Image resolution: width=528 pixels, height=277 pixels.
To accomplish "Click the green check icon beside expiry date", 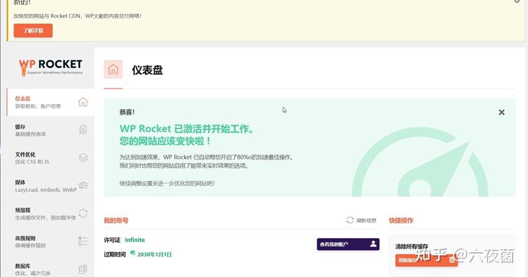I will pyautogui.click(x=133, y=253).
